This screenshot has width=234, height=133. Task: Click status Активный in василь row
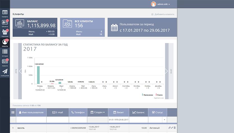[x=154, y=128]
